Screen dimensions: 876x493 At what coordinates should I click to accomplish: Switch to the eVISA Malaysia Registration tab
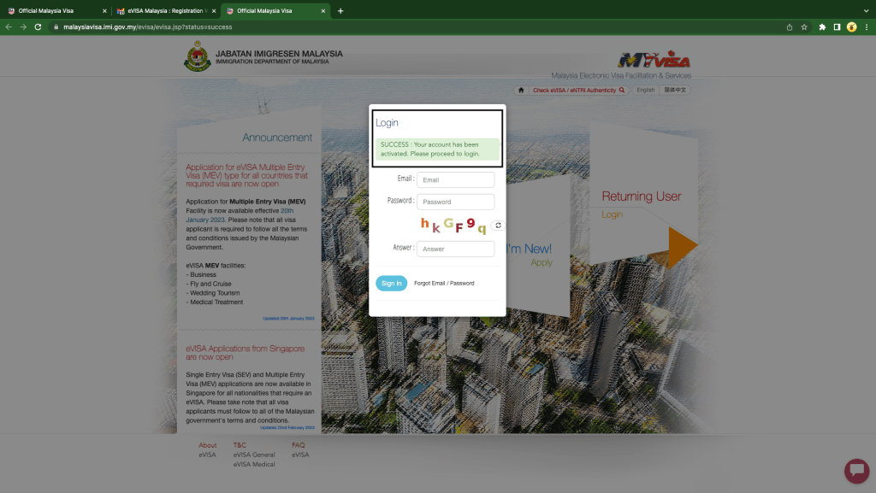tap(165, 10)
